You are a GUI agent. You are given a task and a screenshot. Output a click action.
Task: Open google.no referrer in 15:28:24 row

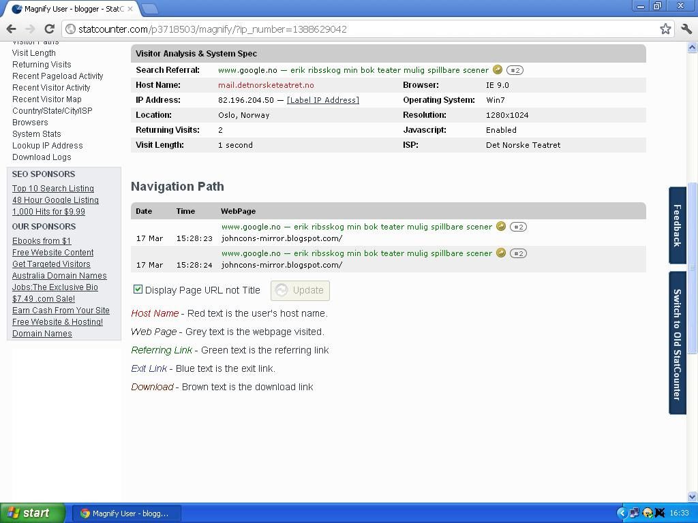pos(356,253)
